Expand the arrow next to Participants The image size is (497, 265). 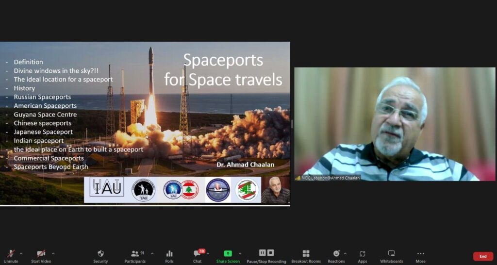[152, 253]
